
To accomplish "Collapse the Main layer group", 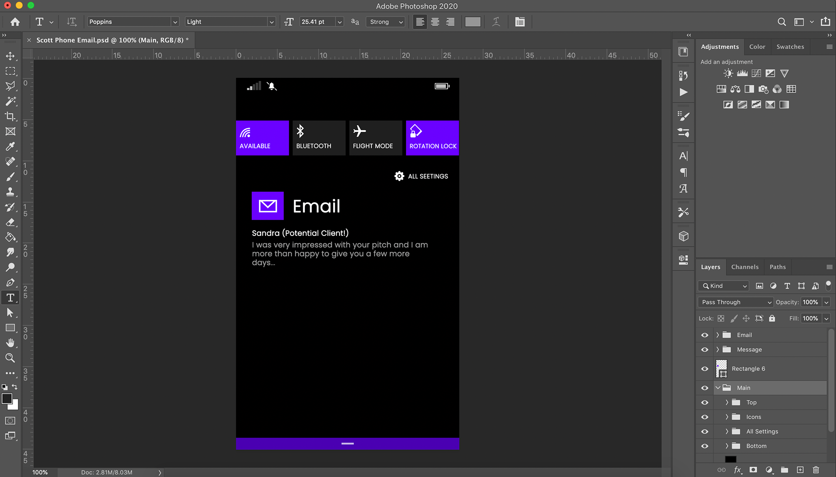I will (718, 388).
